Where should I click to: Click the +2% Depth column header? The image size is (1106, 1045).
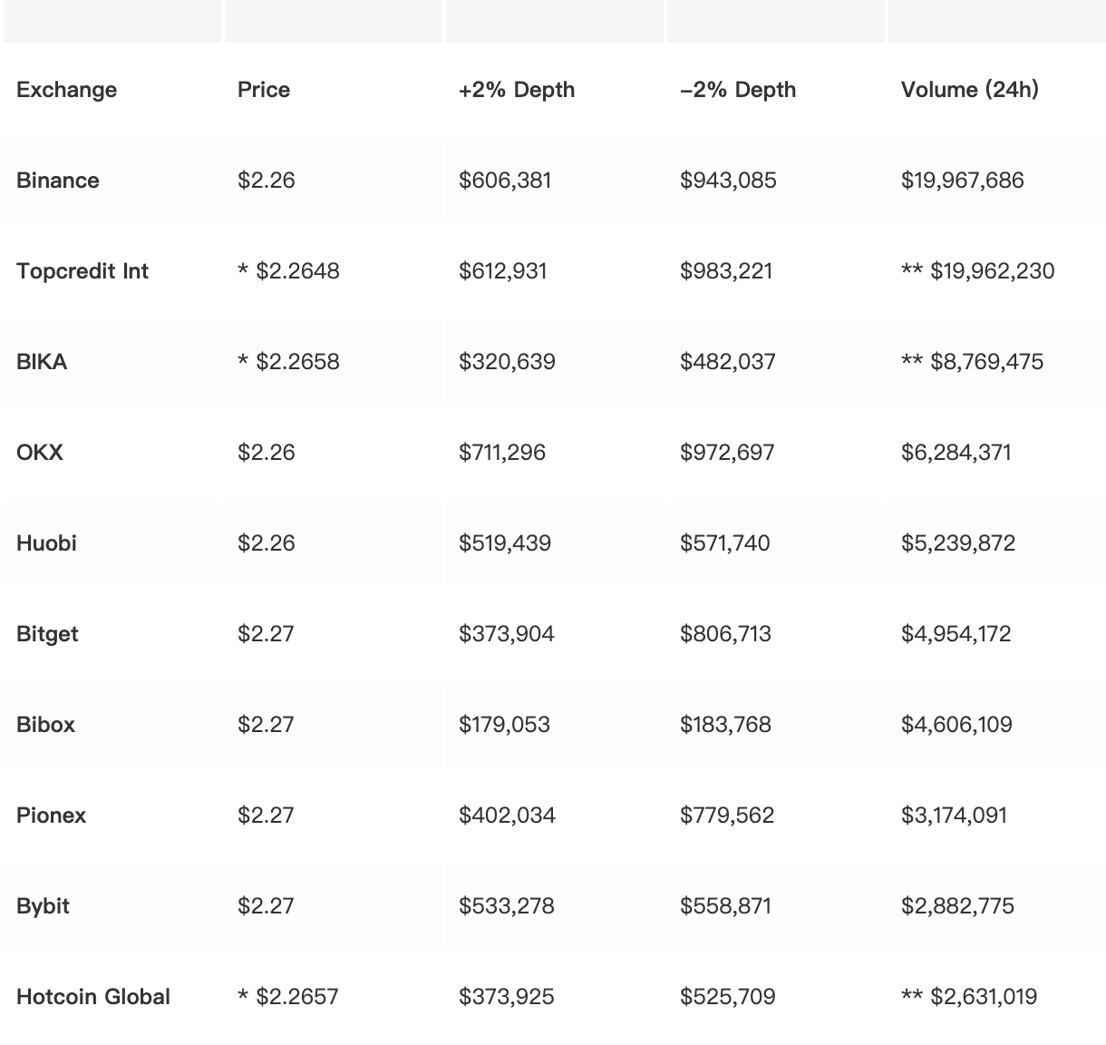517,90
